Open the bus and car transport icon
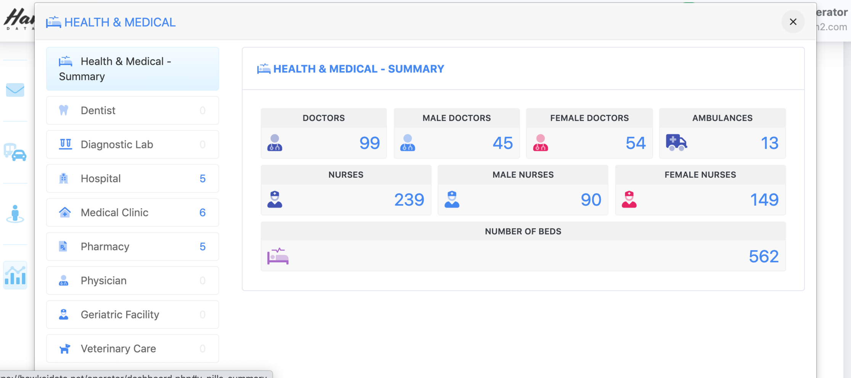Viewport: 851px width, 378px height. click(15, 152)
